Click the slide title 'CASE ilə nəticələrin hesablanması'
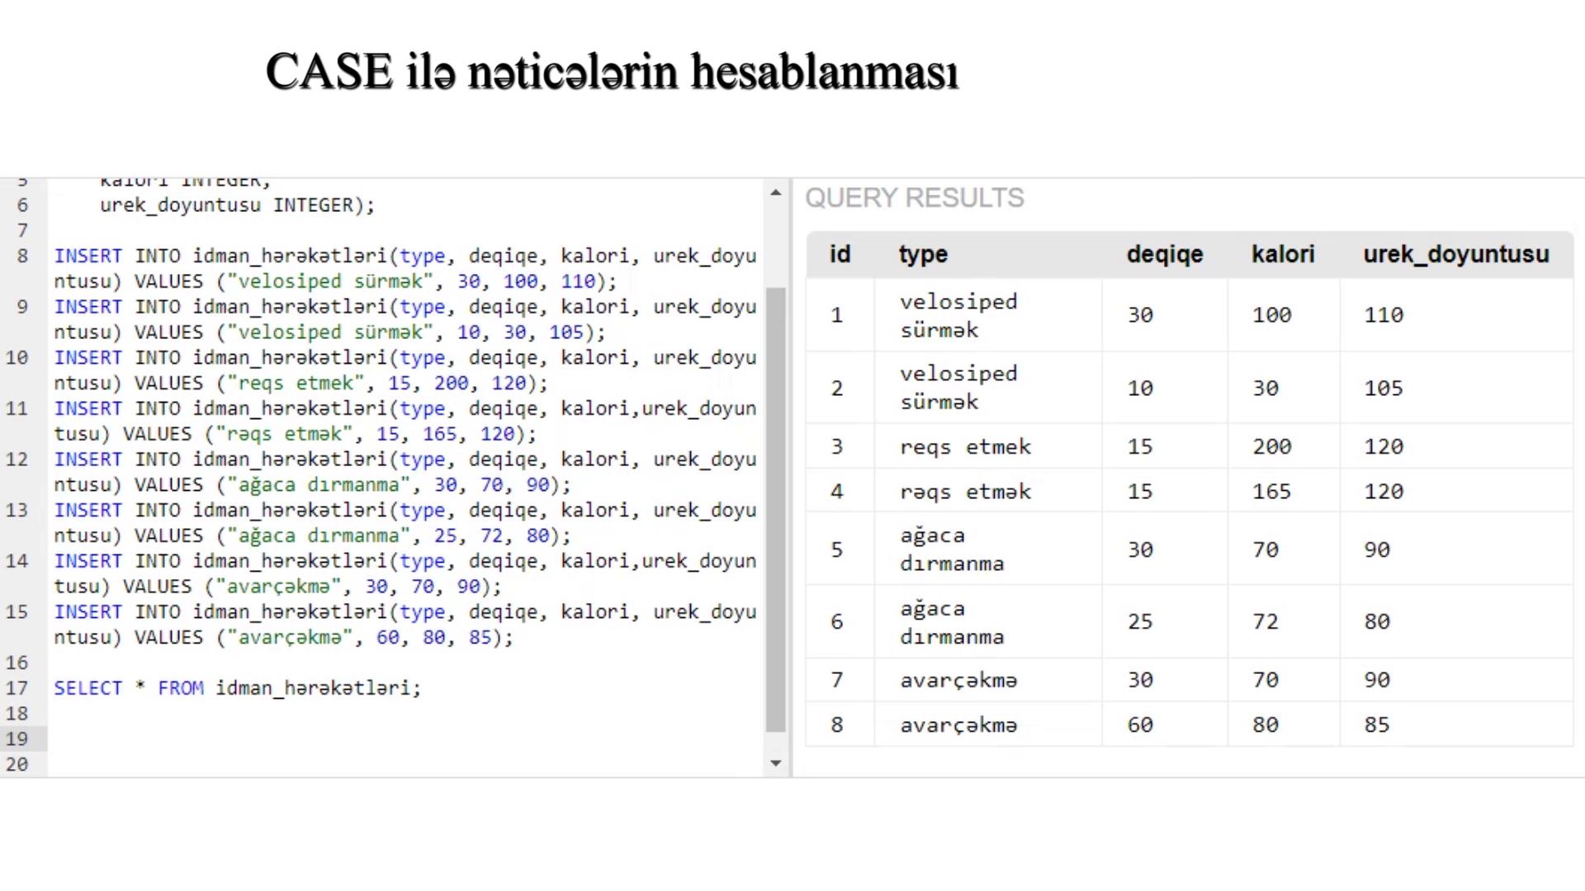This screenshot has height=891, width=1585. pos(612,72)
